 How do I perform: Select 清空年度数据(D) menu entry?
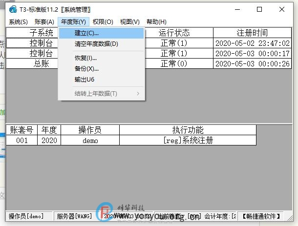point(102,44)
